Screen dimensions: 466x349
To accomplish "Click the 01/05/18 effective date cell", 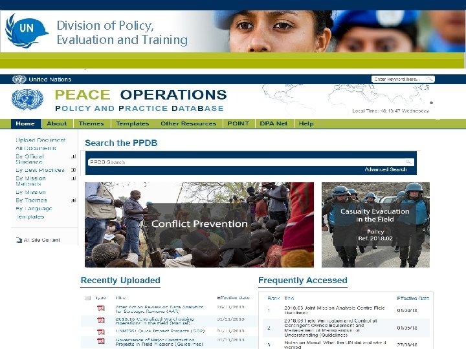I will (407, 328).
